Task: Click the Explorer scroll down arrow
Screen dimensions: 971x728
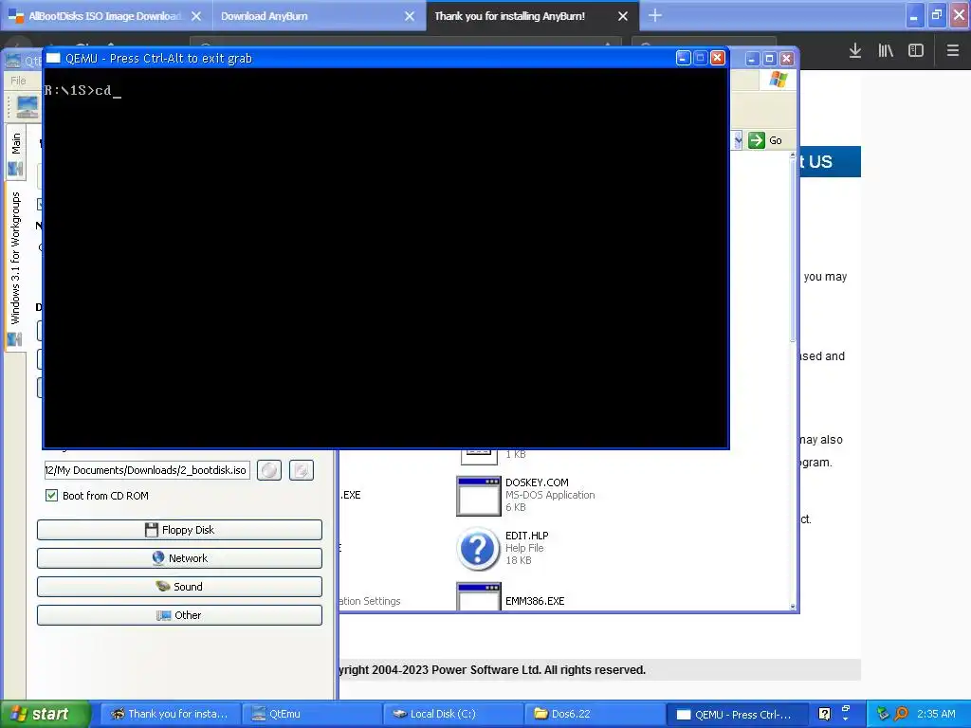Action: pyautogui.click(x=793, y=607)
